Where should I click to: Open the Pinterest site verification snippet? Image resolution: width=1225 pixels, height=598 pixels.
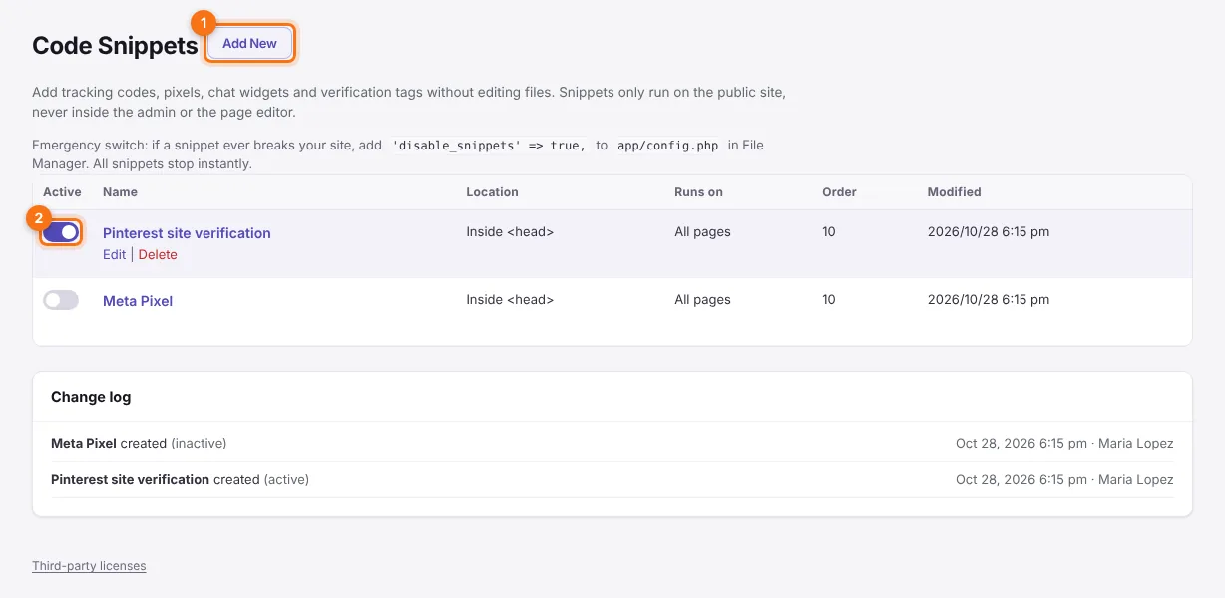pyautogui.click(x=187, y=233)
